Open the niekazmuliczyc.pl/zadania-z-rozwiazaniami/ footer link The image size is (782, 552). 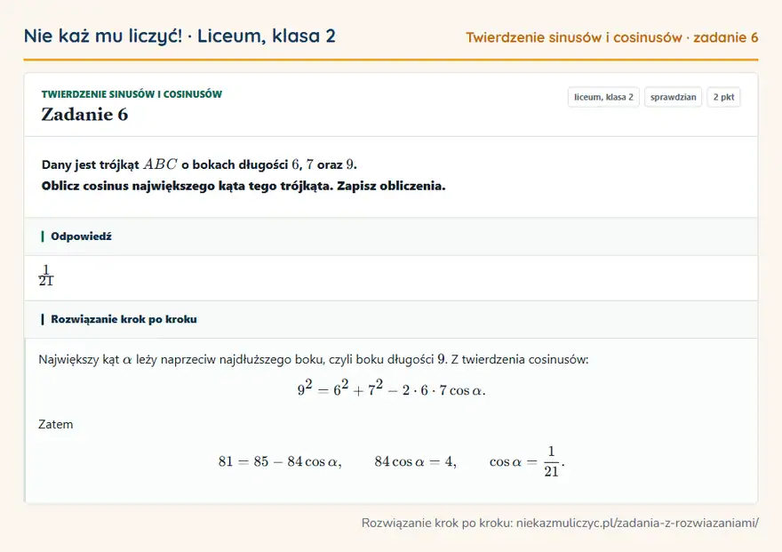click(637, 523)
